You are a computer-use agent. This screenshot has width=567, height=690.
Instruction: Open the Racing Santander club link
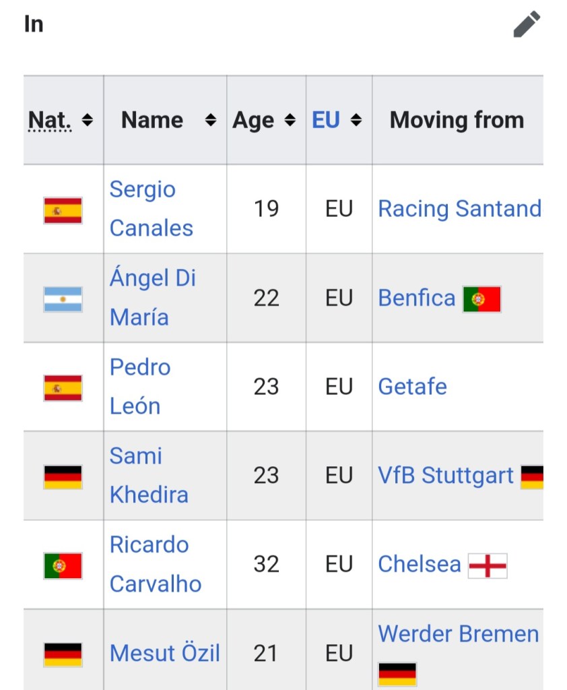click(459, 209)
